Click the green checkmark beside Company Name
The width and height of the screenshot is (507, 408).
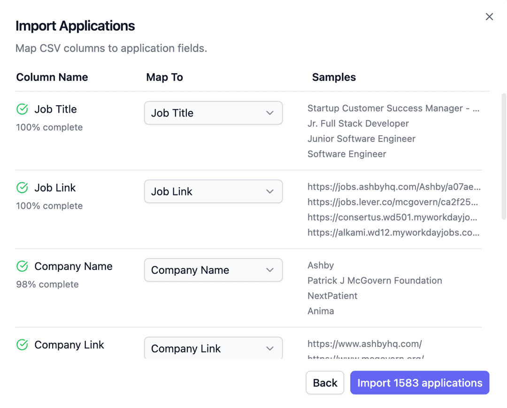[22, 266]
